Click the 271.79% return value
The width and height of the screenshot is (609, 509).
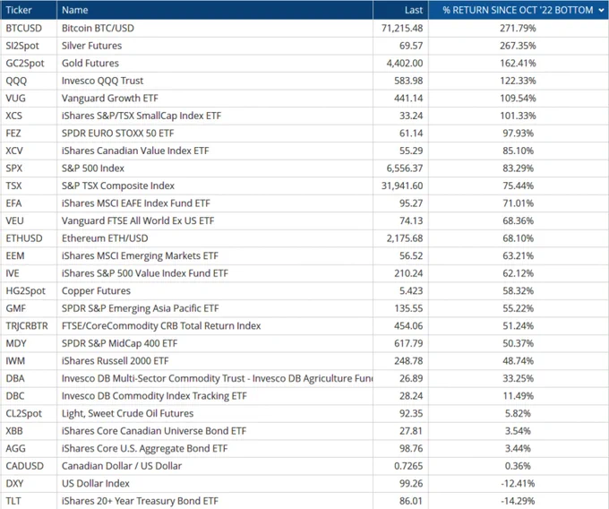coord(518,29)
